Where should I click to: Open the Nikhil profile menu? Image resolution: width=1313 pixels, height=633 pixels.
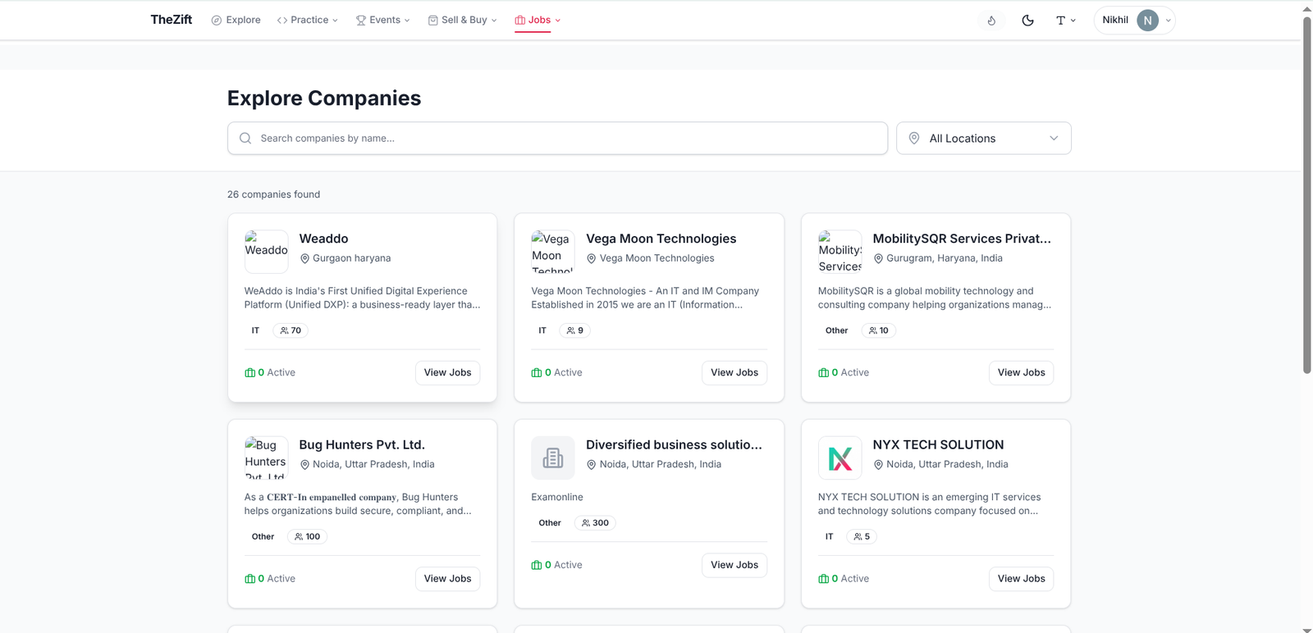click(1134, 20)
